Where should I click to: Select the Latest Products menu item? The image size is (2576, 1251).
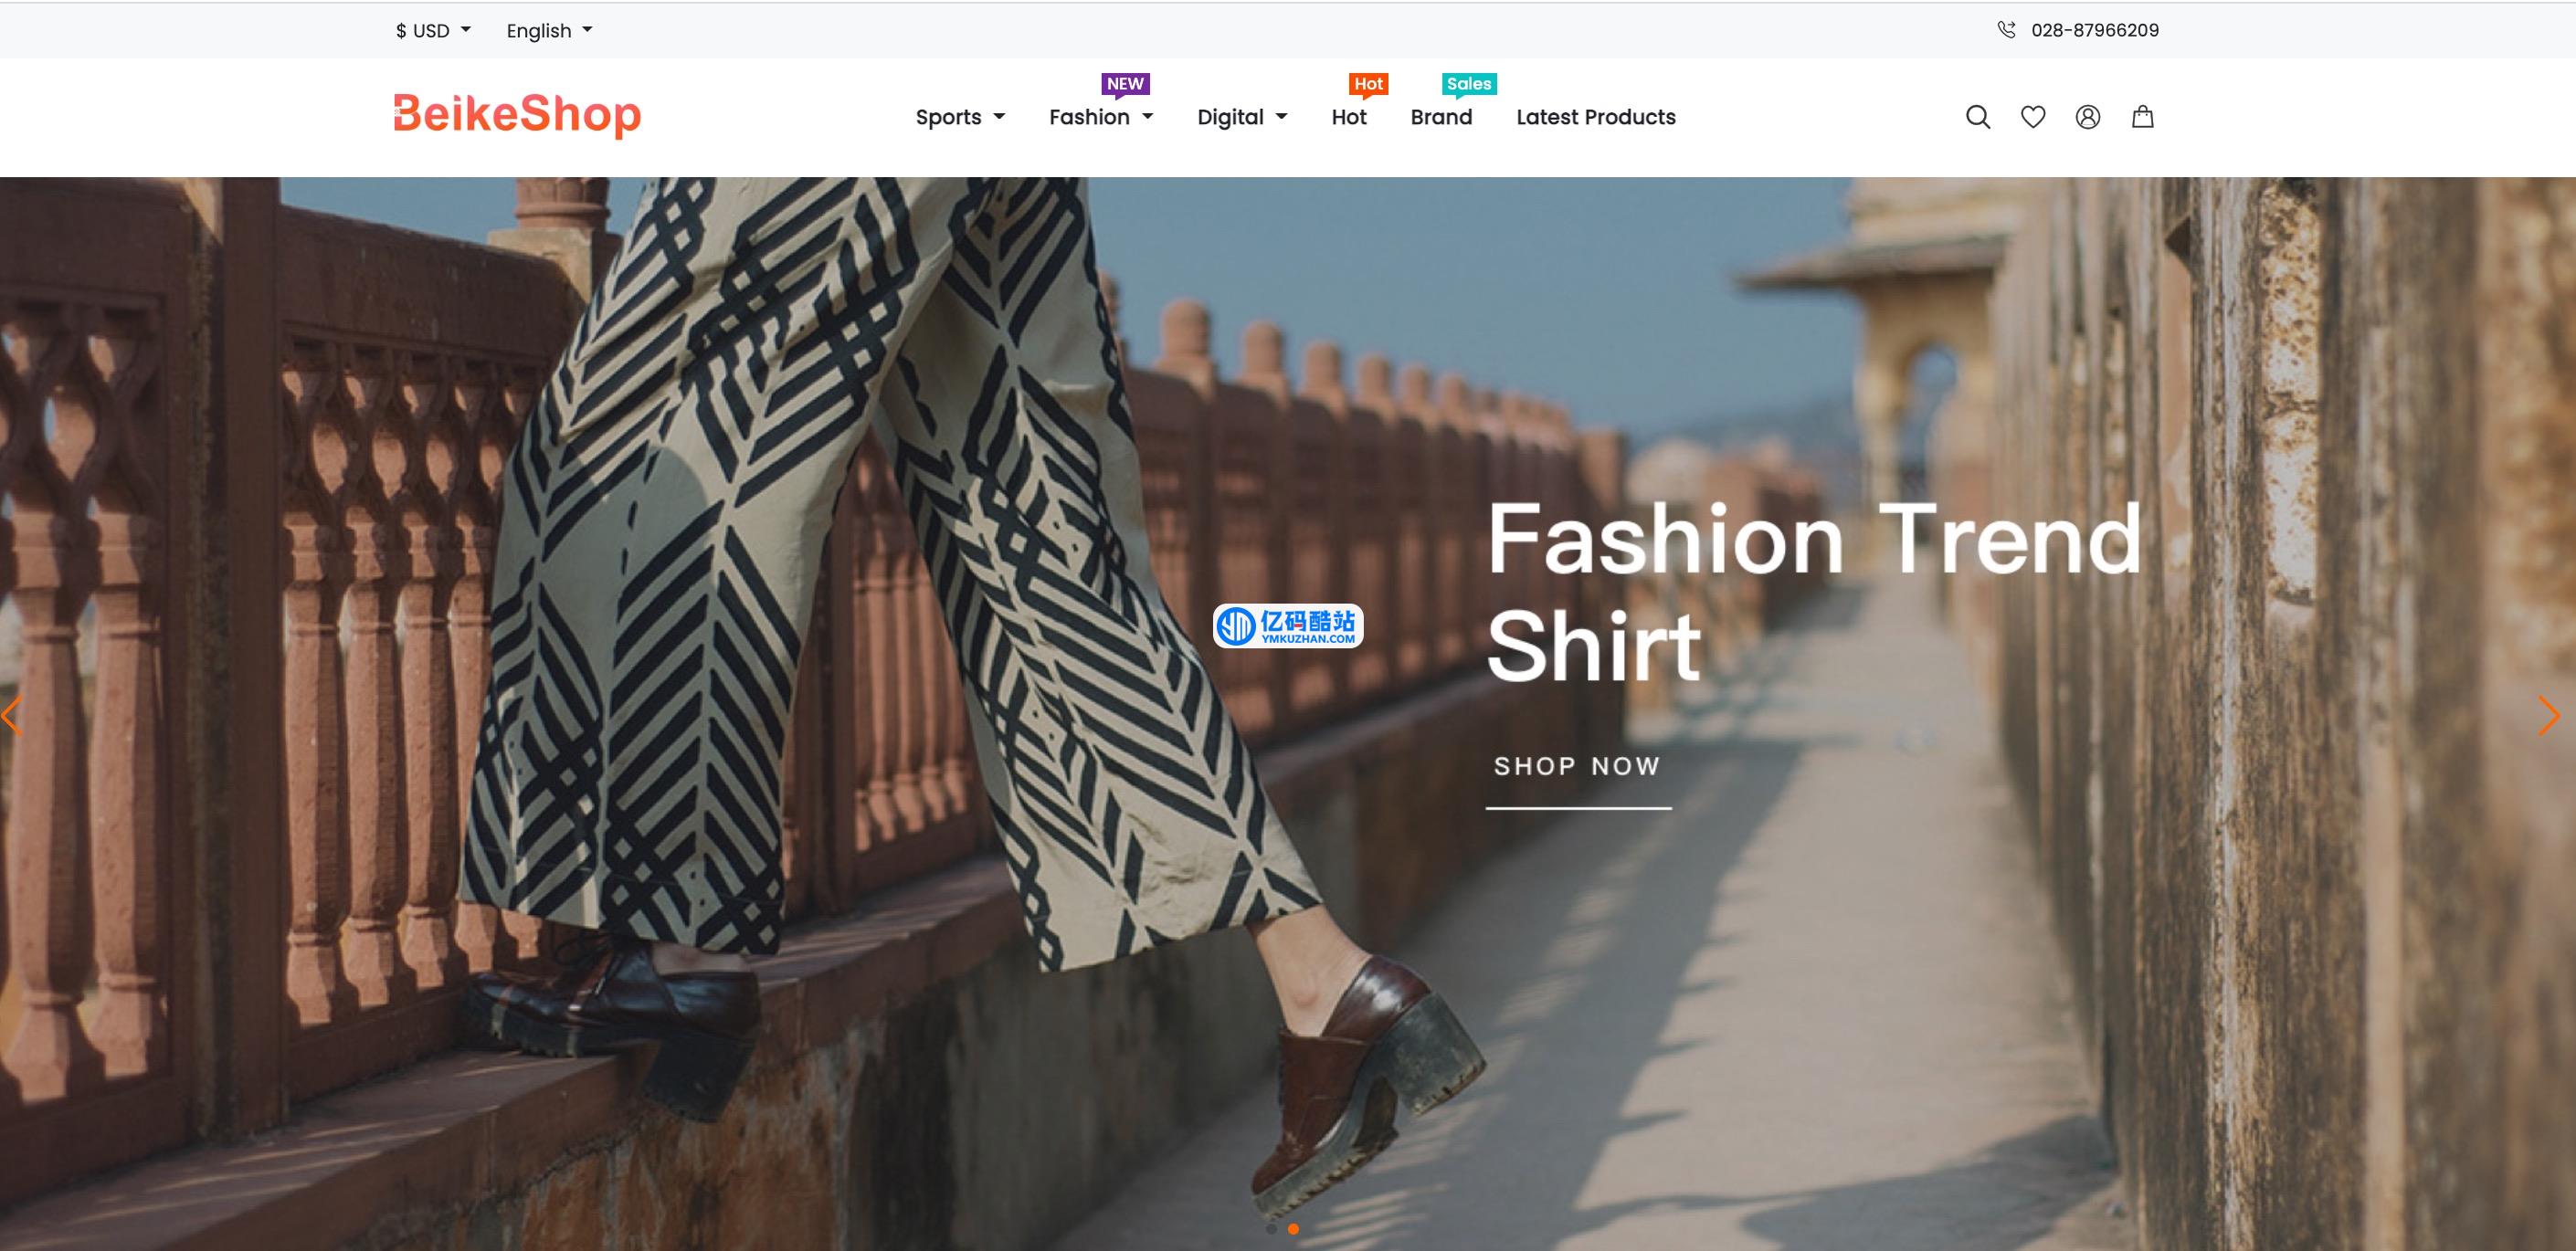pyautogui.click(x=1595, y=117)
